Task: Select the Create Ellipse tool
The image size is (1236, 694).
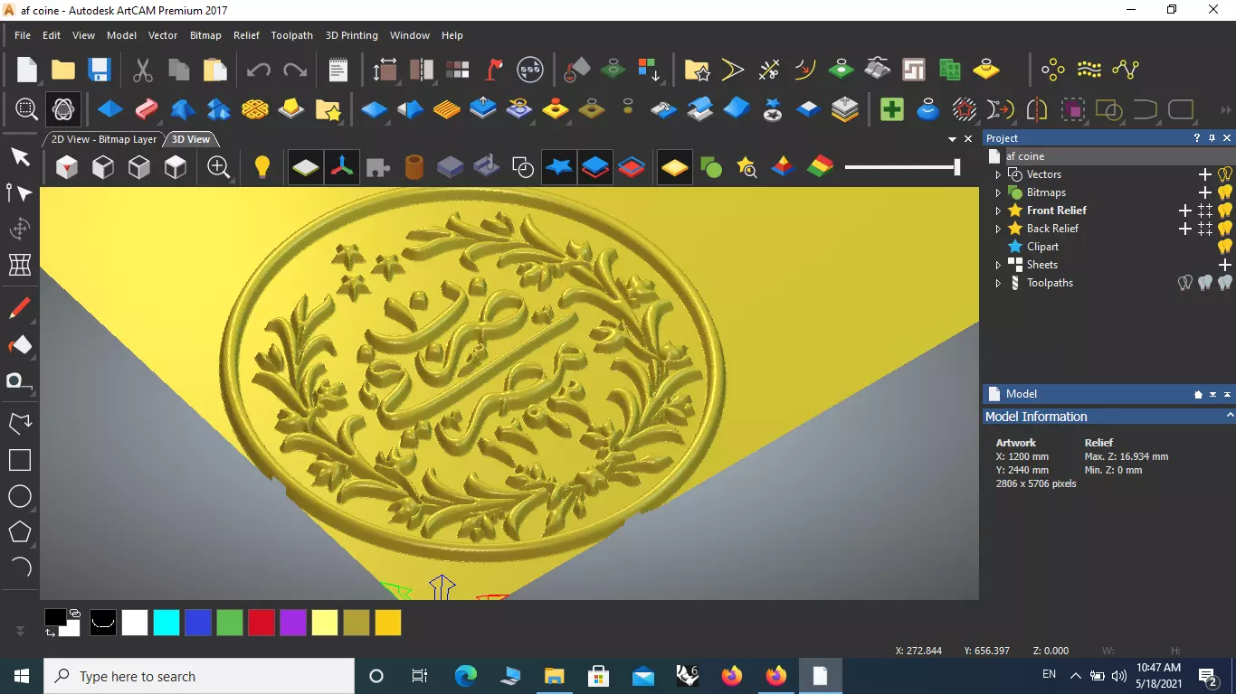Action: tap(20, 496)
